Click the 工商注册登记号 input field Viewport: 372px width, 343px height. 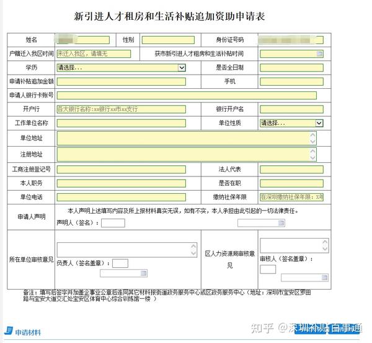pyautogui.click(x=122, y=170)
